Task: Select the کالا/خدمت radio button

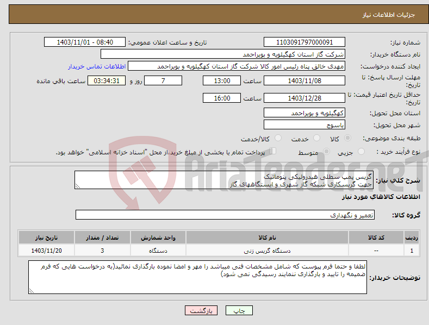Action: (x=278, y=138)
